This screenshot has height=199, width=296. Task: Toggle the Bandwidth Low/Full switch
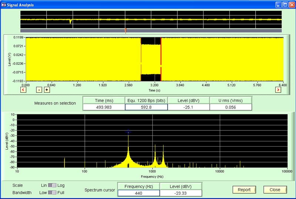52,193
